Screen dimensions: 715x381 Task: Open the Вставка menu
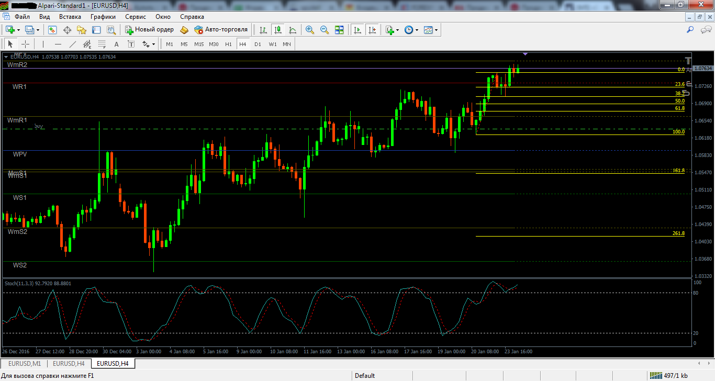coord(70,17)
